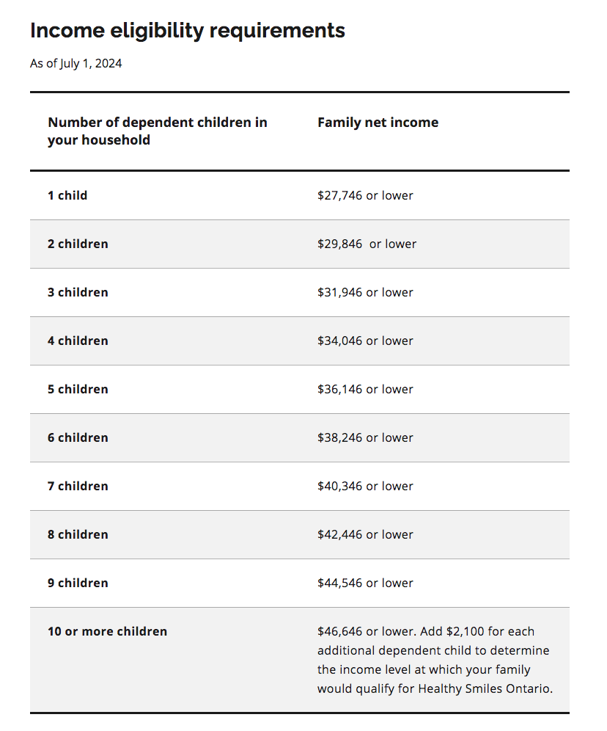Select the '5 children' row label

click(x=78, y=389)
